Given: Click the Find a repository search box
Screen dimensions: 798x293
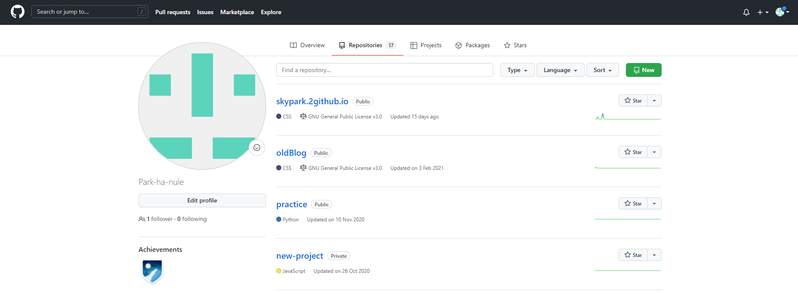Looking at the screenshot, I should (385, 70).
